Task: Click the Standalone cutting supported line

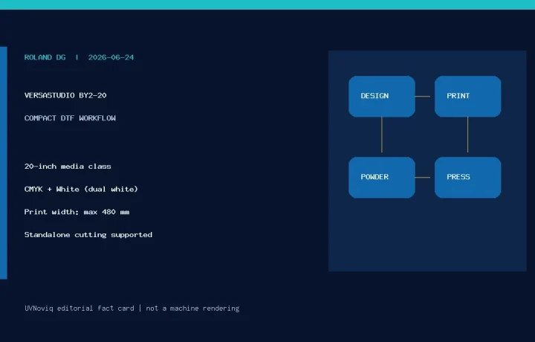Action: (88, 235)
